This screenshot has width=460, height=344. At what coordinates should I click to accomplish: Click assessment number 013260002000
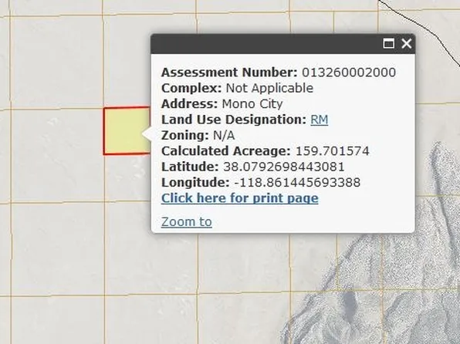point(349,73)
